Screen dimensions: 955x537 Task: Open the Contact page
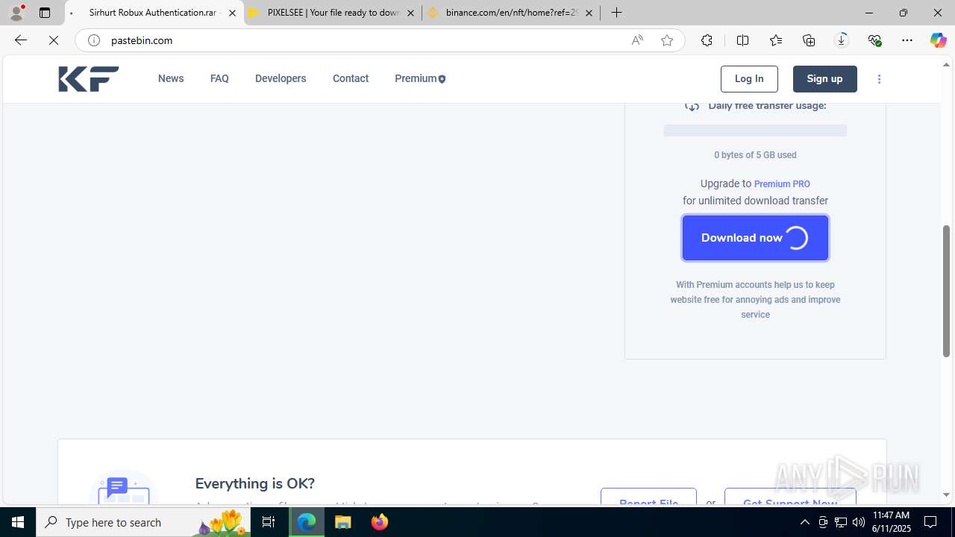pos(351,78)
